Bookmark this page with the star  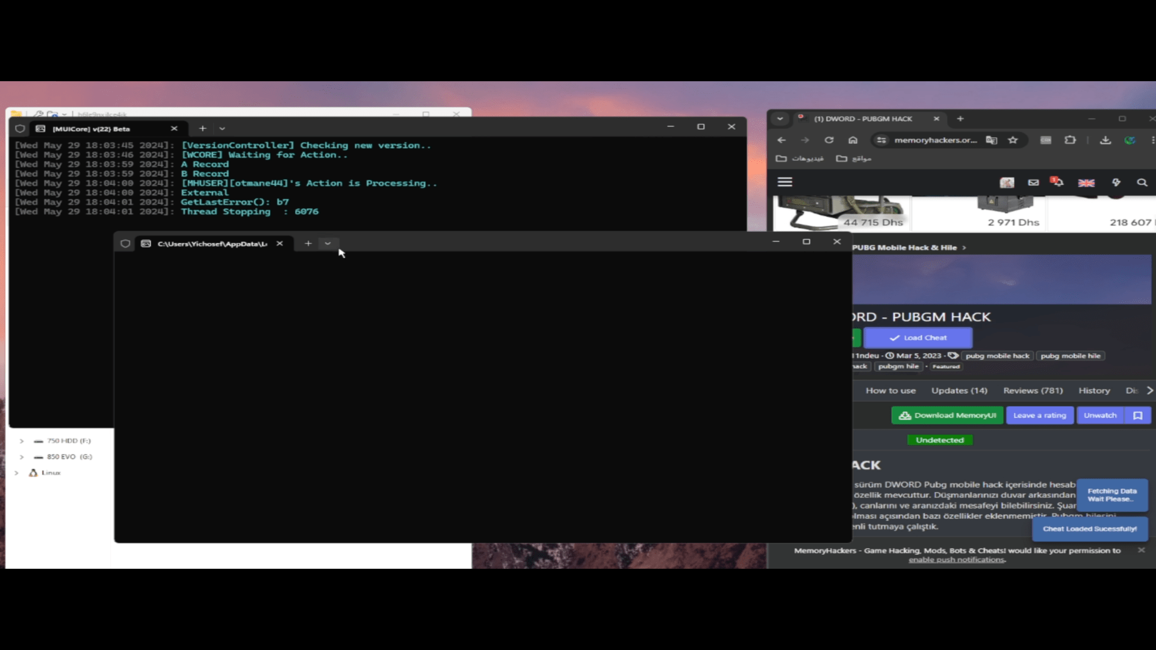point(1013,140)
